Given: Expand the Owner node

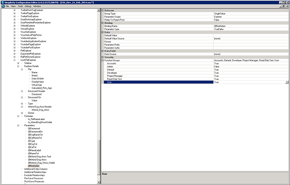Looking at the screenshot, I should [22, 113].
